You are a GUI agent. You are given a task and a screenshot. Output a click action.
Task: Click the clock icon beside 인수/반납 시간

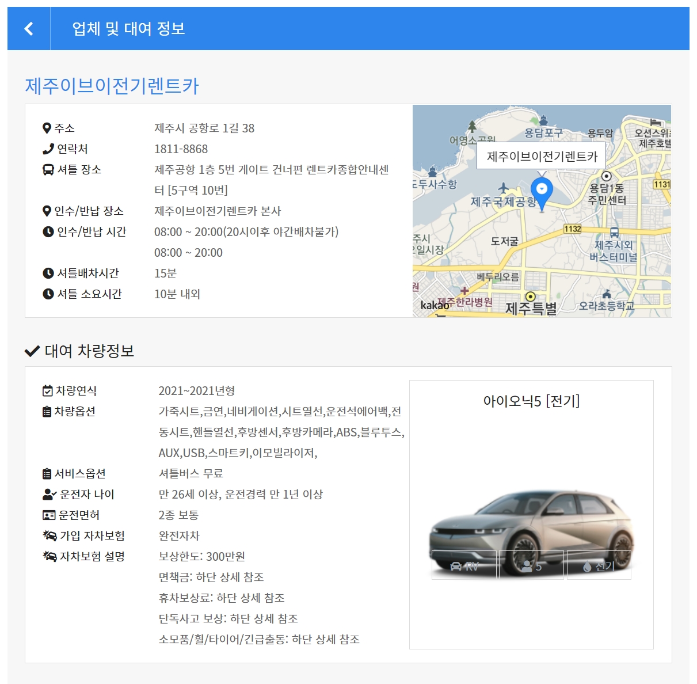49,232
